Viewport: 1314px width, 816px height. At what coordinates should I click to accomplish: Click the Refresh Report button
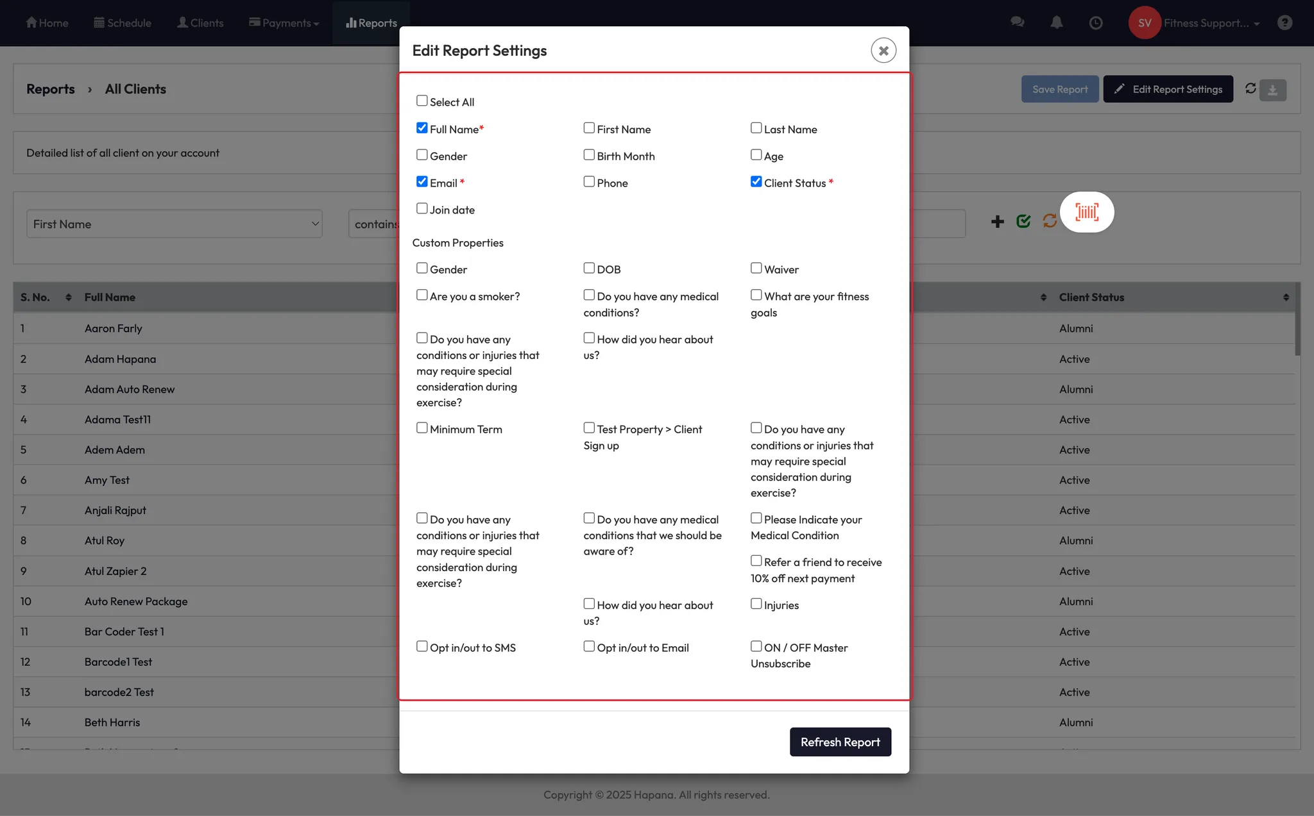pyautogui.click(x=840, y=742)
